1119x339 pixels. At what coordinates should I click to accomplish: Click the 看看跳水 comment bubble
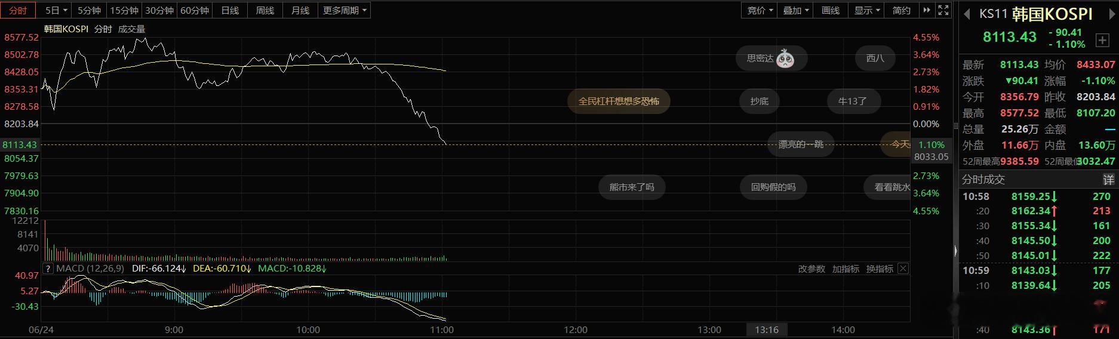(889, 187)
